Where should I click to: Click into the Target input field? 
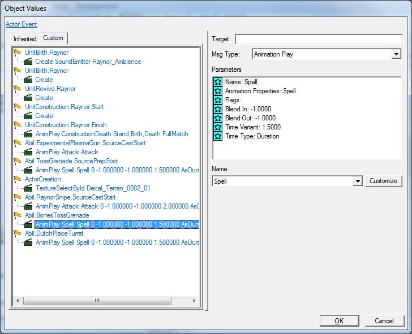pos(319,39)
